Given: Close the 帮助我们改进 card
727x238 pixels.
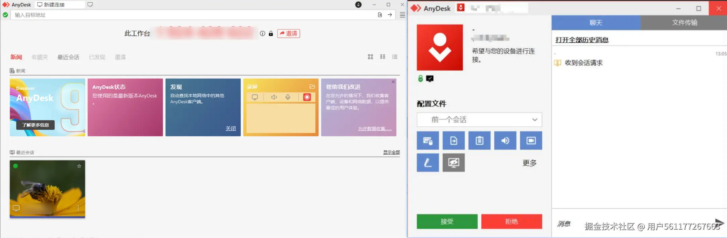Looking at the screenshot, I should click(x=393, y=82).
